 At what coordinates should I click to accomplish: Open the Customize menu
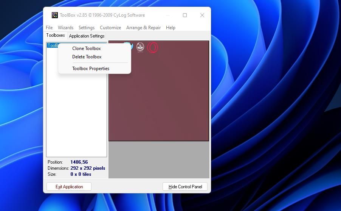[x=110, y=28]
